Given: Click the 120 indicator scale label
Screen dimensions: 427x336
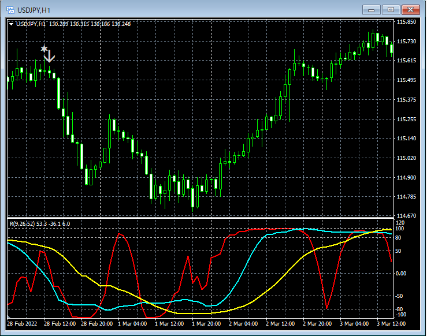Looking at the screenshot, I should point(400,223).
